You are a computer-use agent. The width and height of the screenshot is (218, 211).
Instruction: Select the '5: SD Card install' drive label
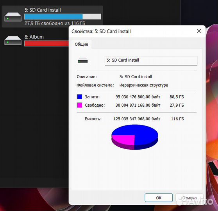[43, 10]
